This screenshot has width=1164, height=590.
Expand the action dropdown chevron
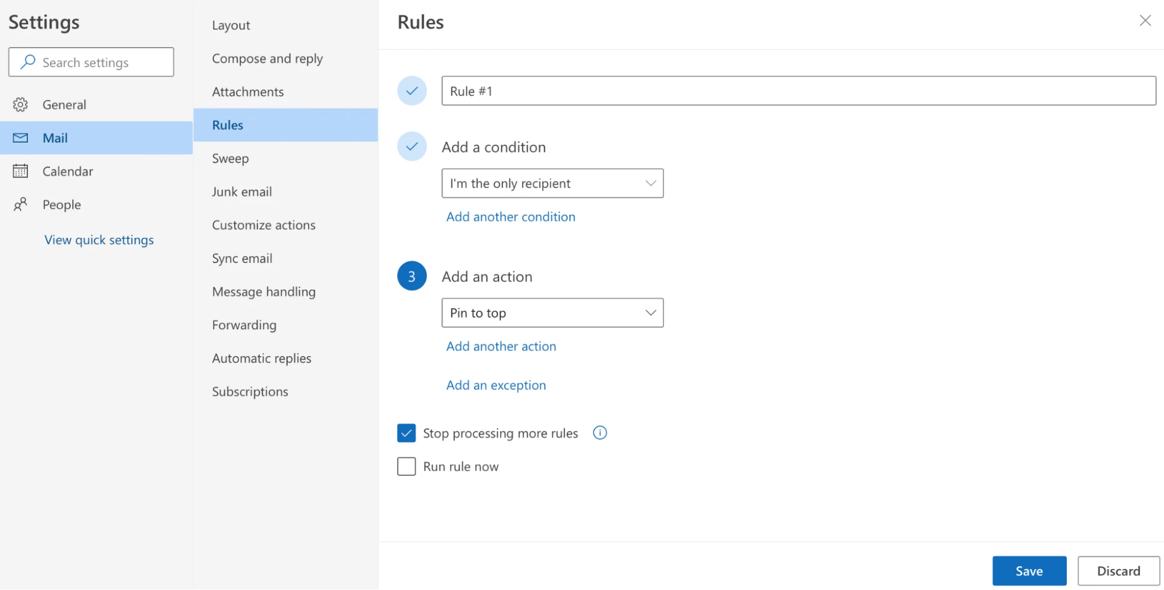pyautogui.click(x=650, y=312)
